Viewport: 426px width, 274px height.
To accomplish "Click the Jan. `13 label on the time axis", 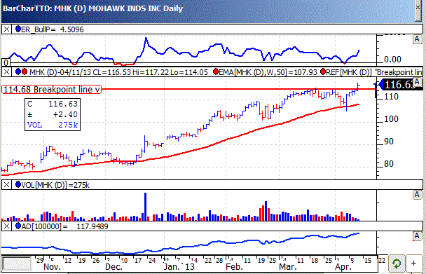I will coord(179,267).
